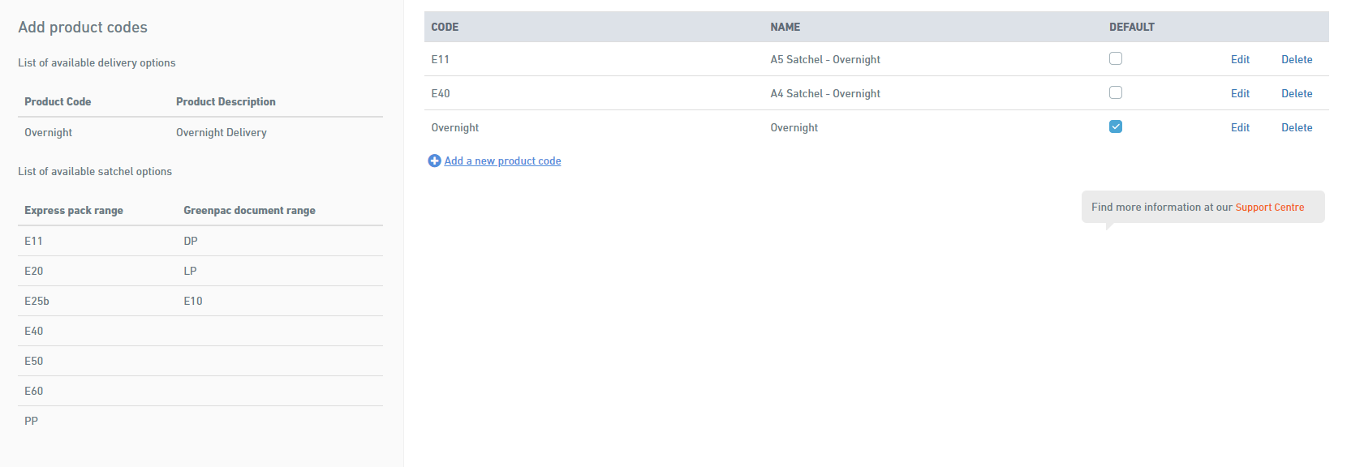Edit the Overnight product code row
Viewport: 1347px width, 467px height.
1240,127
